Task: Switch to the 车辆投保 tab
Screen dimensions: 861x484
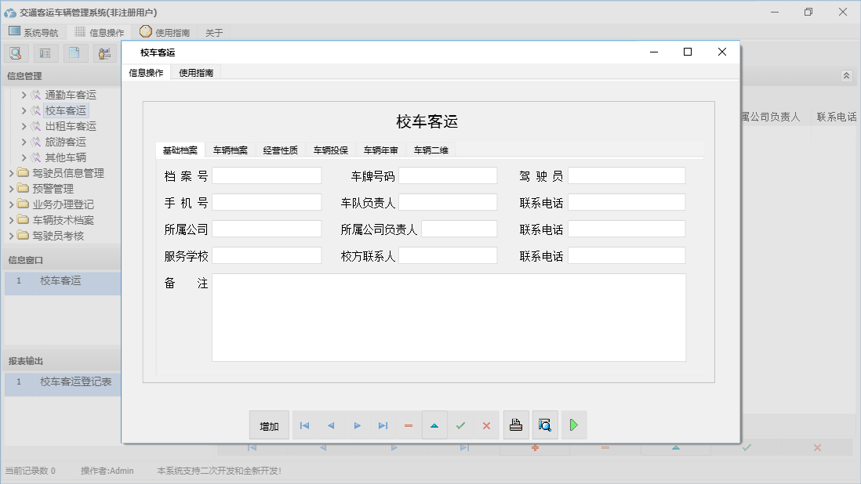Action: point(330,150)
